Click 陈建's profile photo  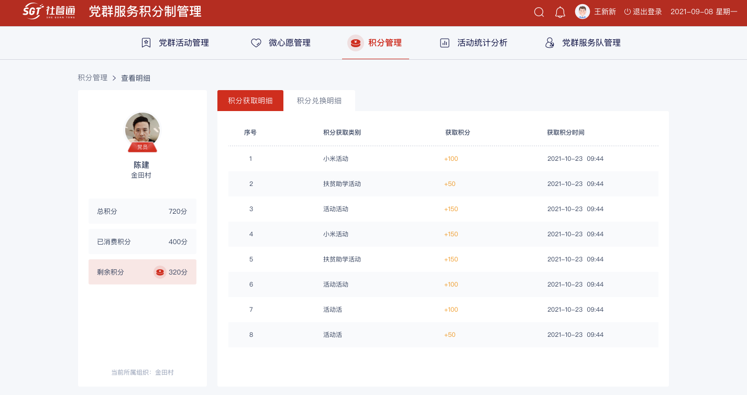click(142, 129)
